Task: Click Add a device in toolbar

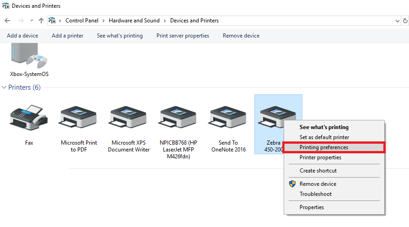Action: (x=22, y=36)
